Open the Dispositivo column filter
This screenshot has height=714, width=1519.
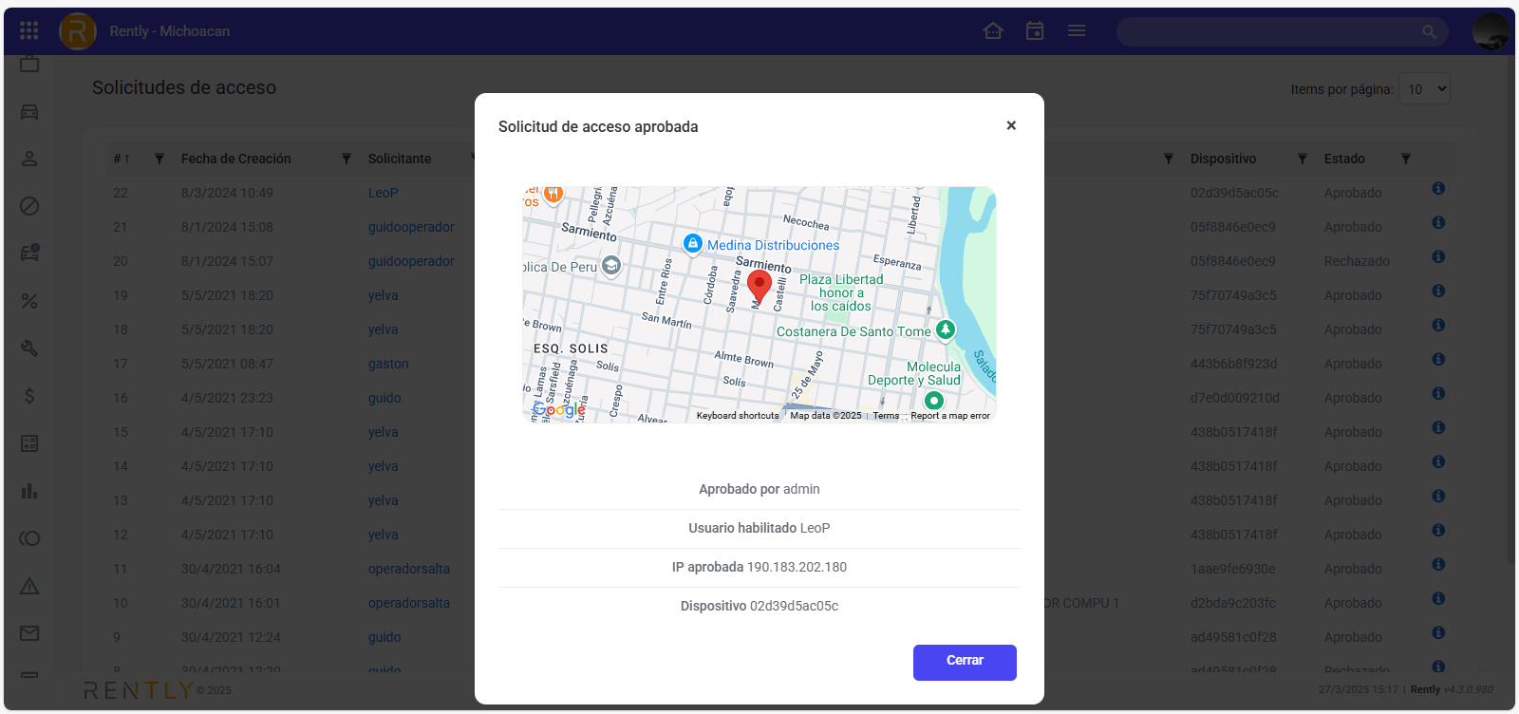tap(1303, 159)
